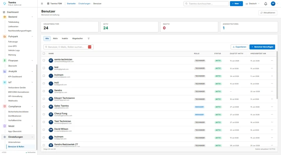
Task: Click the red icon in the search box
Action: coord(90,47)
